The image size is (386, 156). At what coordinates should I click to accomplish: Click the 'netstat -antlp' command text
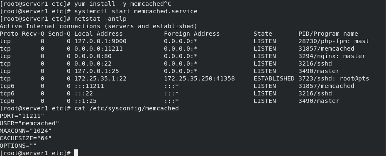pos(100,19)
